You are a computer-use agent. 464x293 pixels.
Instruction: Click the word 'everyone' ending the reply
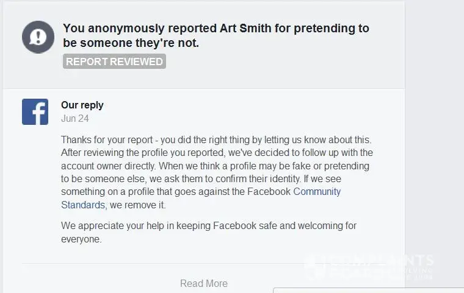(81, 239)
